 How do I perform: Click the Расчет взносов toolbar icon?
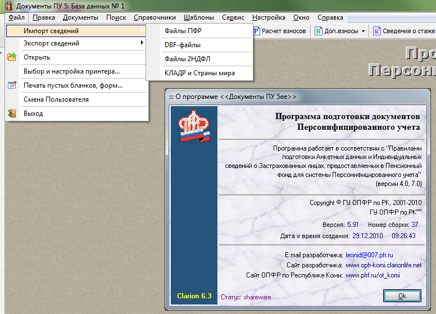click(257, 31)
